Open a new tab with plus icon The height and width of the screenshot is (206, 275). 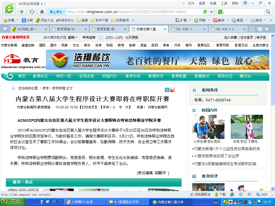click(252, 29)
